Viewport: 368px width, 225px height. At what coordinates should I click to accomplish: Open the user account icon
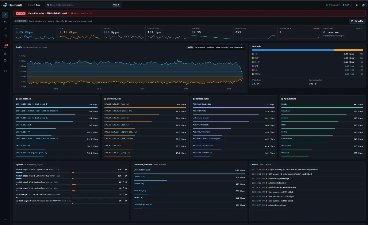(363, 5)
